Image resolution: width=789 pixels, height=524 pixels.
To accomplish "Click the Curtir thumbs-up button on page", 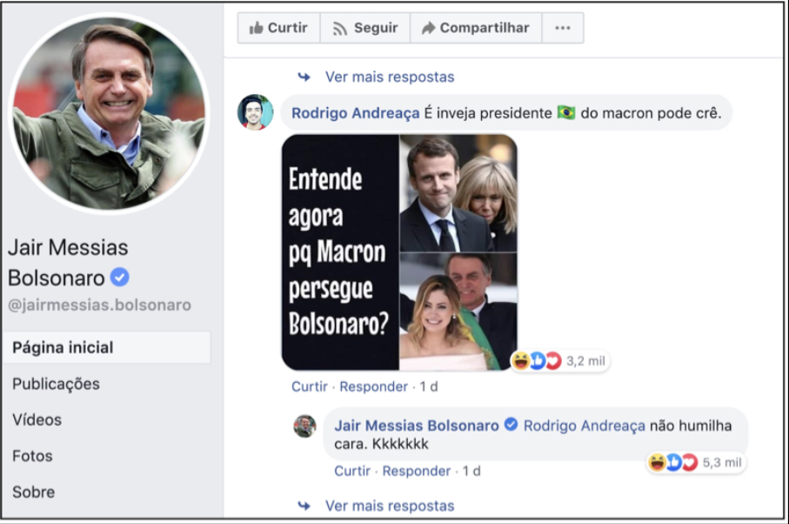I will coord(278,28).
